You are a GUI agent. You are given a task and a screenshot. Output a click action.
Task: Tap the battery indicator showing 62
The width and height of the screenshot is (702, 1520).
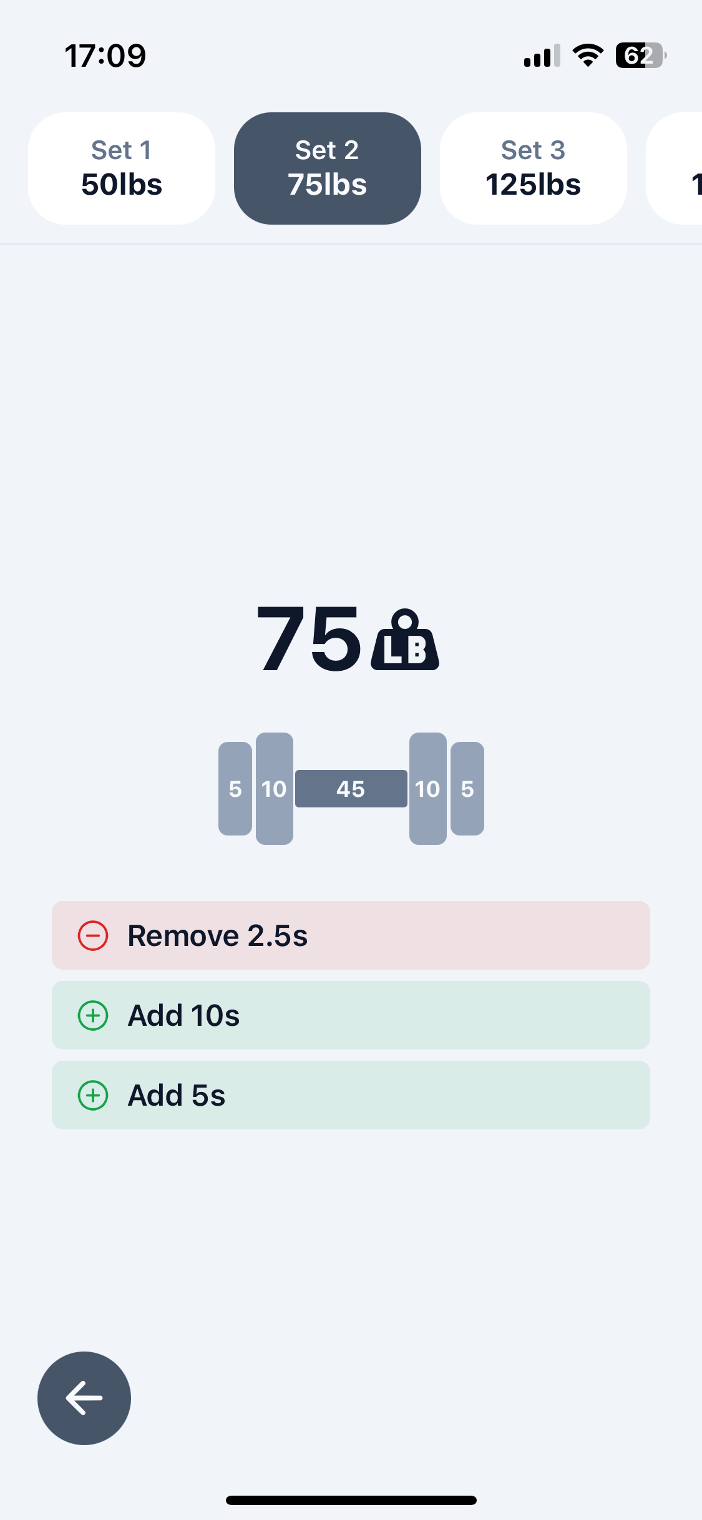click(x=638, y=55)
